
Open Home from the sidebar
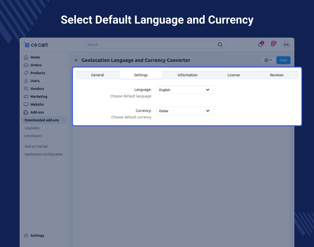point(35,57)
